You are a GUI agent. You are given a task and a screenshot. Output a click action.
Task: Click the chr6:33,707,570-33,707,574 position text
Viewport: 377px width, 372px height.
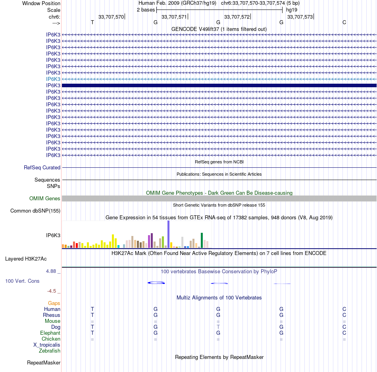[x=253, y=3]
